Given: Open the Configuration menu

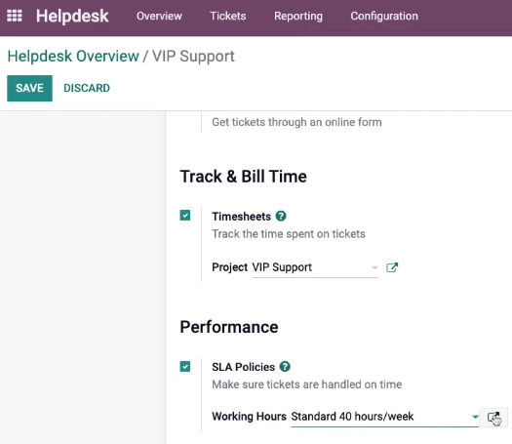Looking at the screenshot, I should point(384,16).
